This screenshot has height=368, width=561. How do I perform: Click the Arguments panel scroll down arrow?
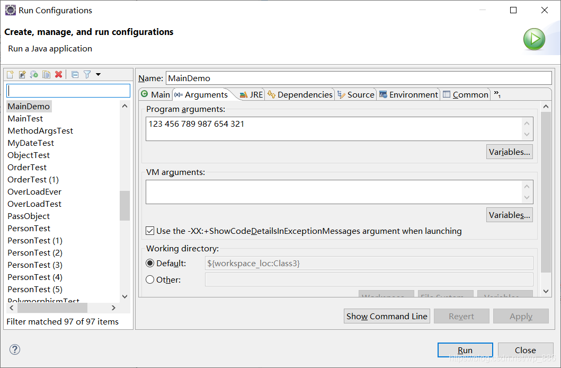[546, 291]
